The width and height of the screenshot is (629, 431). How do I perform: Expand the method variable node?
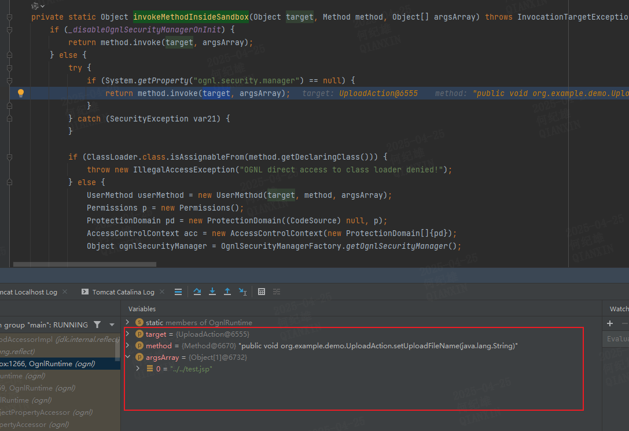click(127, 345)
